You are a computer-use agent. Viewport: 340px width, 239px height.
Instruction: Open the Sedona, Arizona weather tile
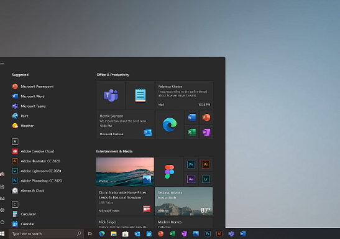click(x=183, y=201)
